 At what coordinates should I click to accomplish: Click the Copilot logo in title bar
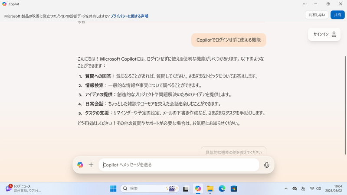(x=4, y=4)
